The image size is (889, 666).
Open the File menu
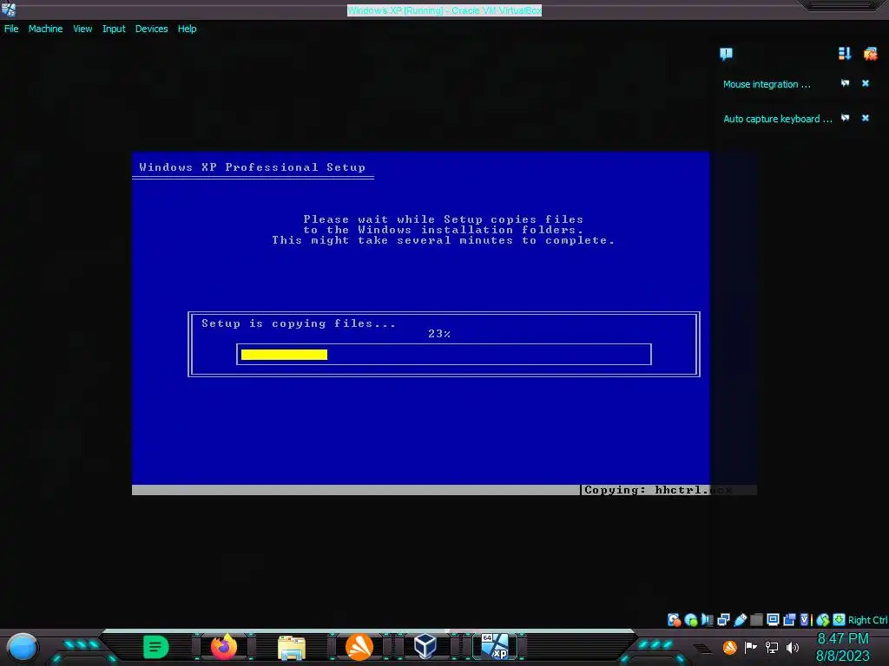11,29
